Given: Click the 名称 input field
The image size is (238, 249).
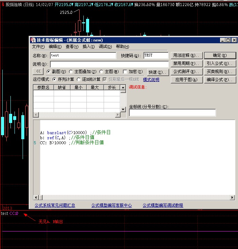Looking at the screenshot, I should point(83,55).
